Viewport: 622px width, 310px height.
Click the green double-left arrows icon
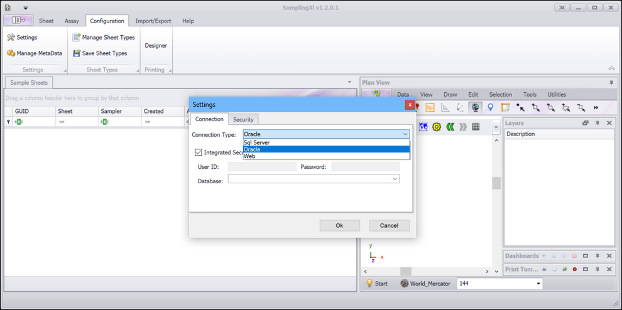coord(450,127)
